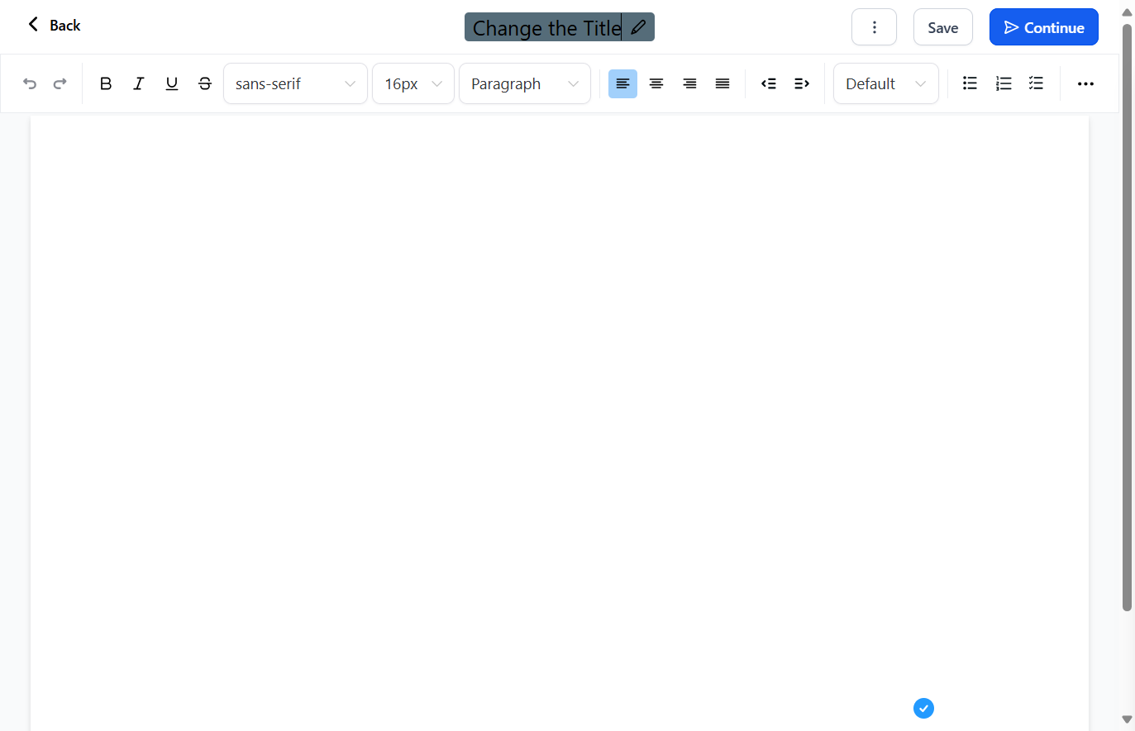Toggle strikethrough formatting
The image size is (1135, 731).
[205, 83]
